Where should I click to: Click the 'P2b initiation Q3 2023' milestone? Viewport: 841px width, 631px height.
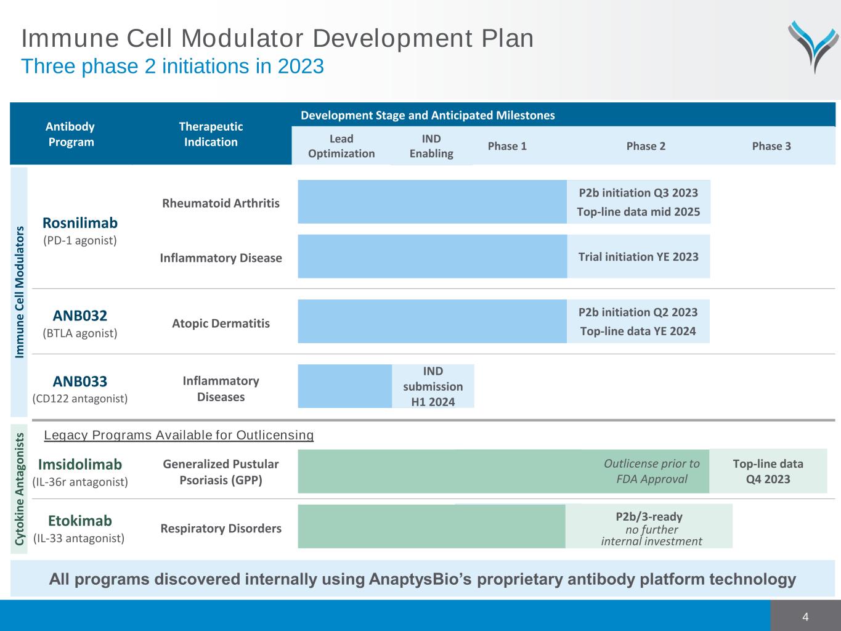coord(638,193)
